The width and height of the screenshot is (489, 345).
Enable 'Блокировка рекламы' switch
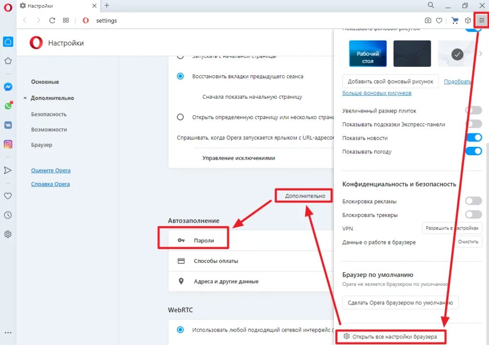pyautogui.click(x=473, y=201)
